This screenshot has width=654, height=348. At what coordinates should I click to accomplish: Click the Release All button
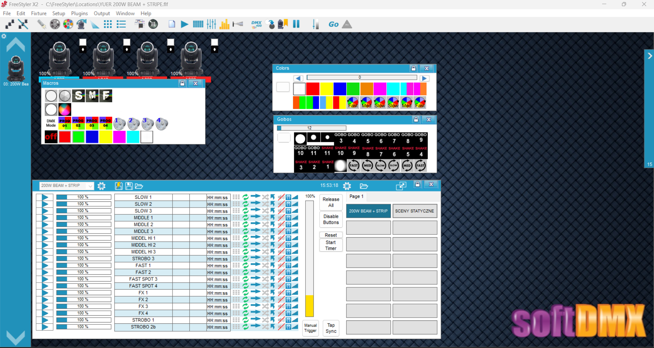tap(331, 202)
